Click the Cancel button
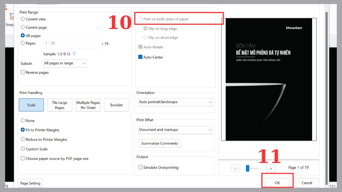This screenshot has width=342, height=192. coord(307,183)
